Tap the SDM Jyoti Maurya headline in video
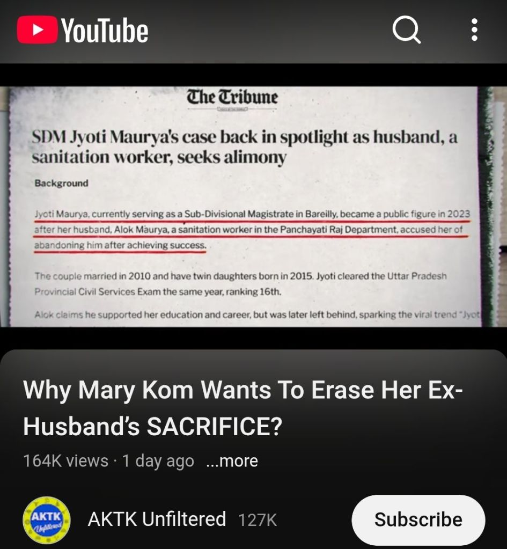The height and width of the screenshot is (549, 507). pos(245,147)
